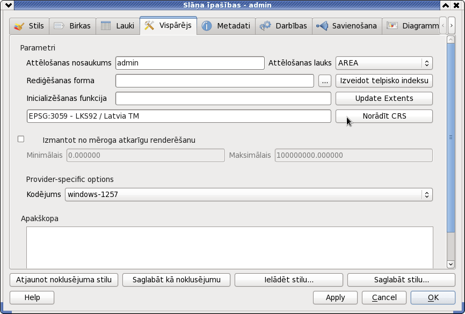465x314 pixels.
Task: Click the Apakškopa text area
Action: coord(229,247)
